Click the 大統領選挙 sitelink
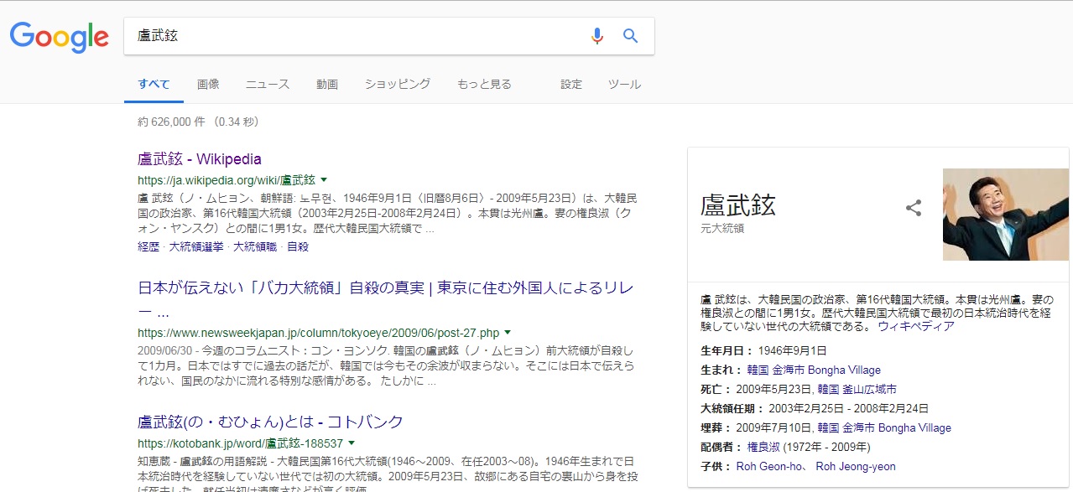The height and width of the screenshot is (492, 1073). 196,247
